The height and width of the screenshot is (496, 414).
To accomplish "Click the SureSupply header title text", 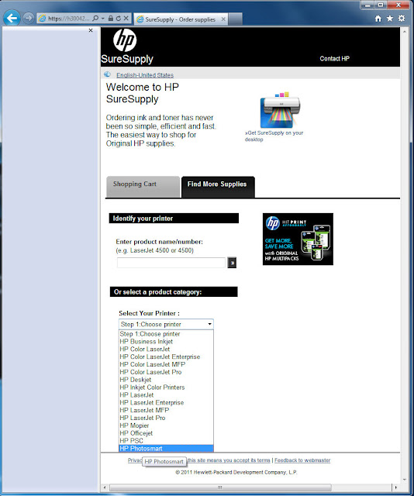I will click(x=127, y=59).
